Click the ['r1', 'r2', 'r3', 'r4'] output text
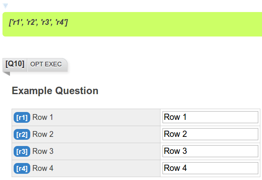This screenshot has width=262, height=180. [38, 22]
